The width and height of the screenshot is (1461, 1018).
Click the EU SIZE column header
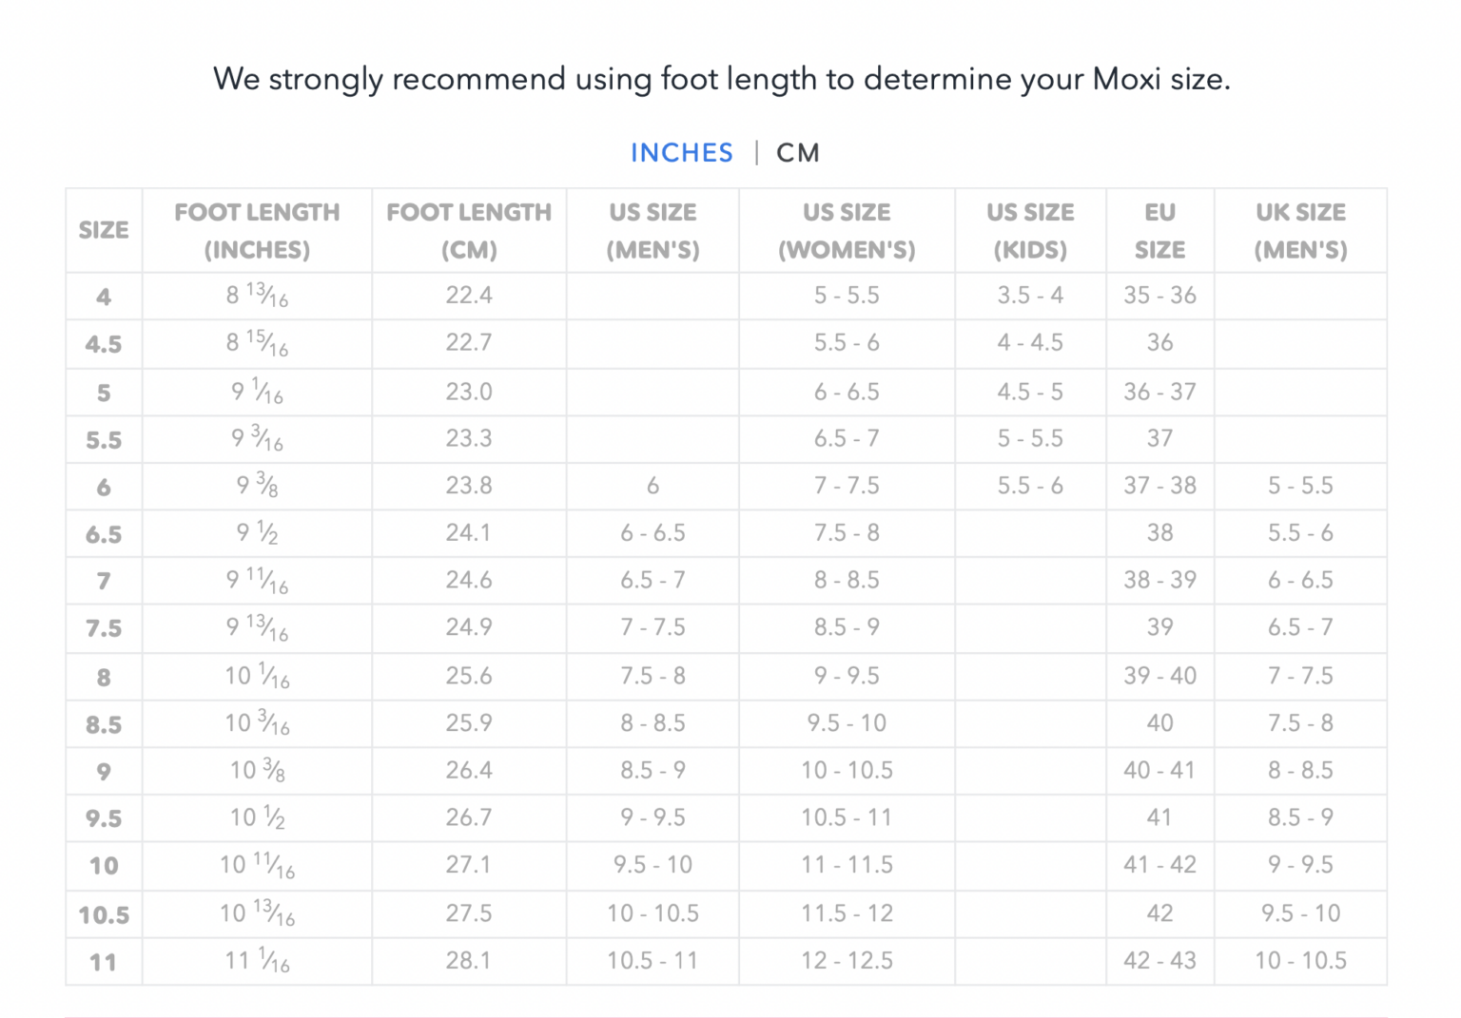[x=1159, y=230]
